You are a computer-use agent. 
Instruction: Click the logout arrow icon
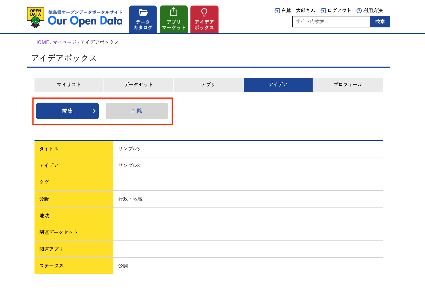pyautogui.click(x=323, y=11)
